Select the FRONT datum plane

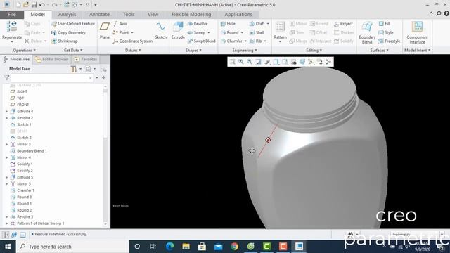pyautogui.click(x=20, y=105)
